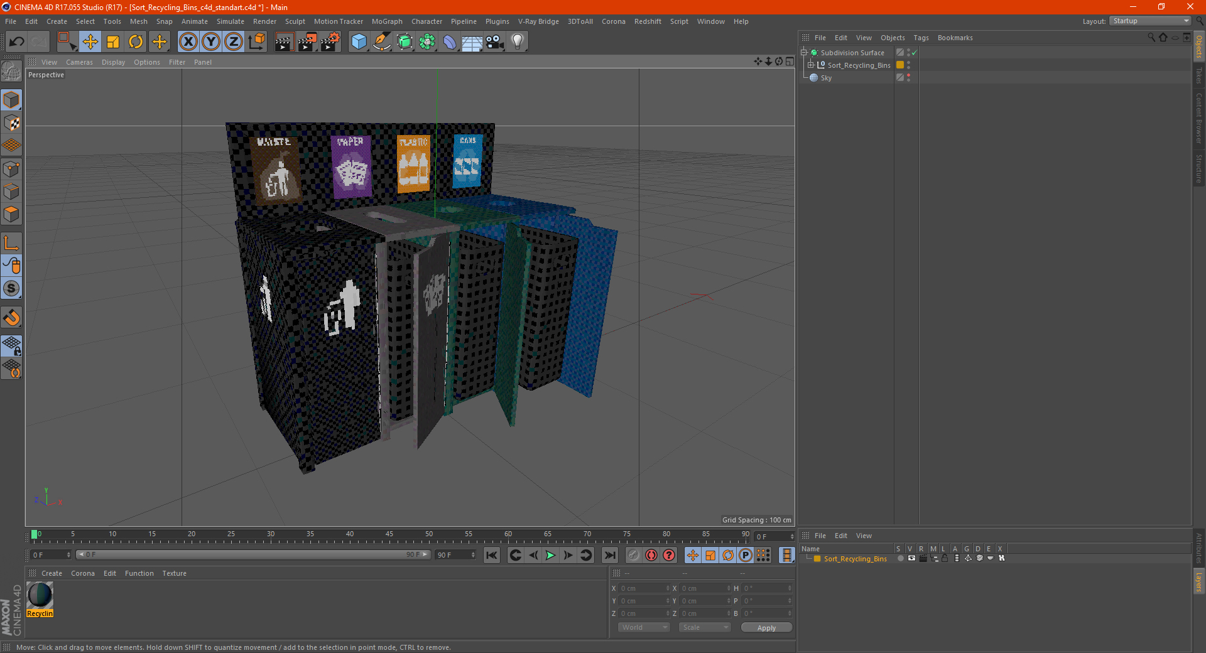Open the Scale mode dropdown
Viewport: 1206px width, 653px height.
tap(705, 627)
